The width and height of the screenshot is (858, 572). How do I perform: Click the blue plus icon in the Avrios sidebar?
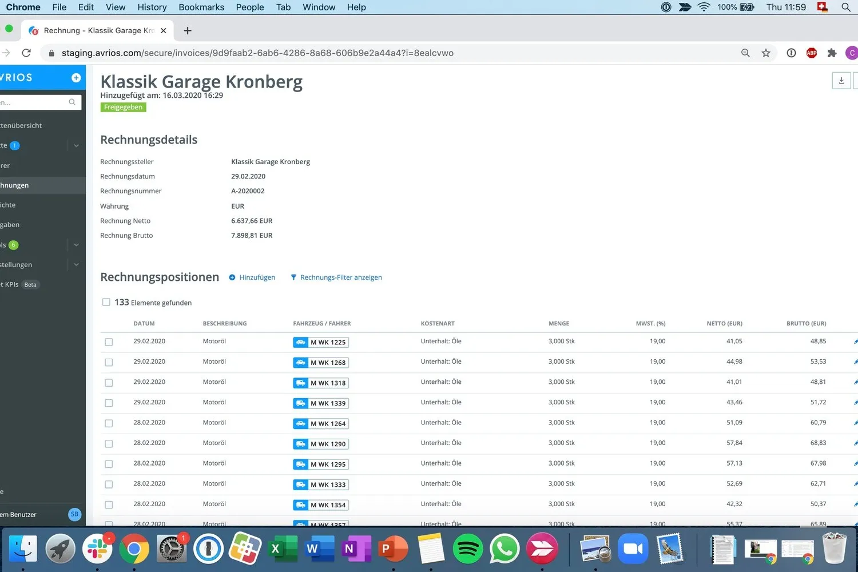[x=76, y=78]
